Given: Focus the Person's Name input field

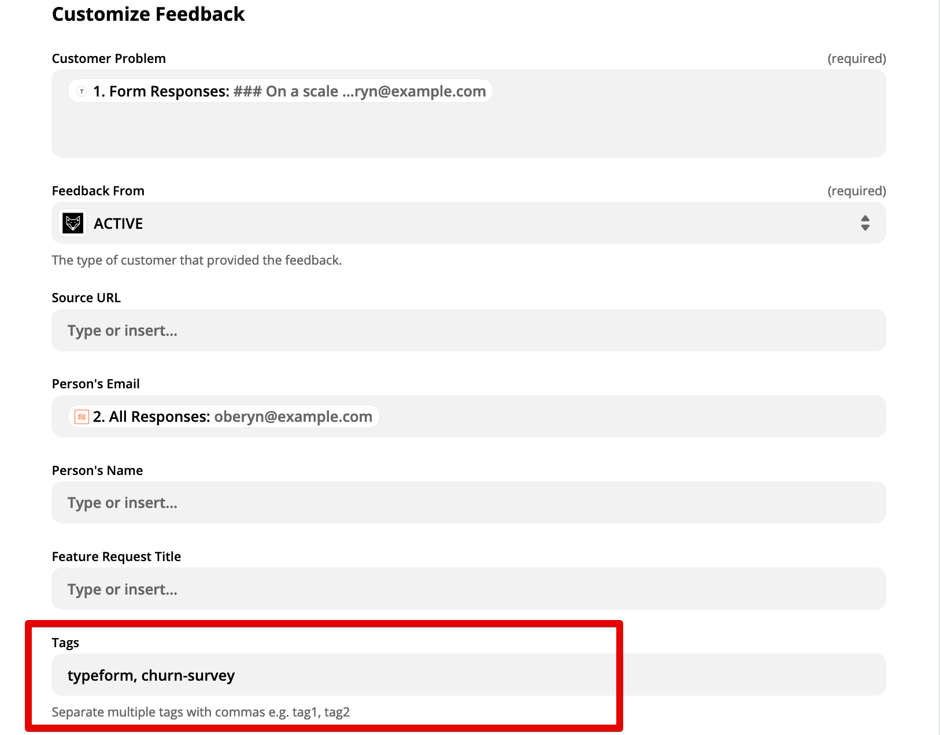Looking at the screenshot, I should 468,503.
